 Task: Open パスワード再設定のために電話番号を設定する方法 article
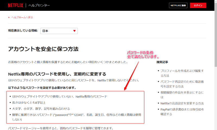[x=182, y=84]
